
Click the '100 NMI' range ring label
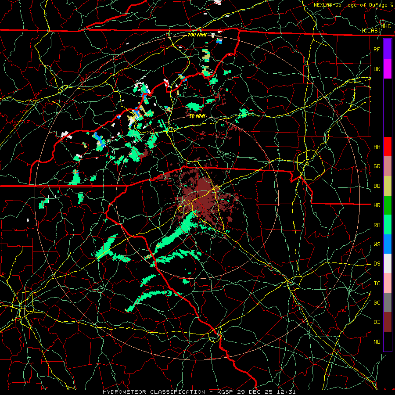pos(197,35)
